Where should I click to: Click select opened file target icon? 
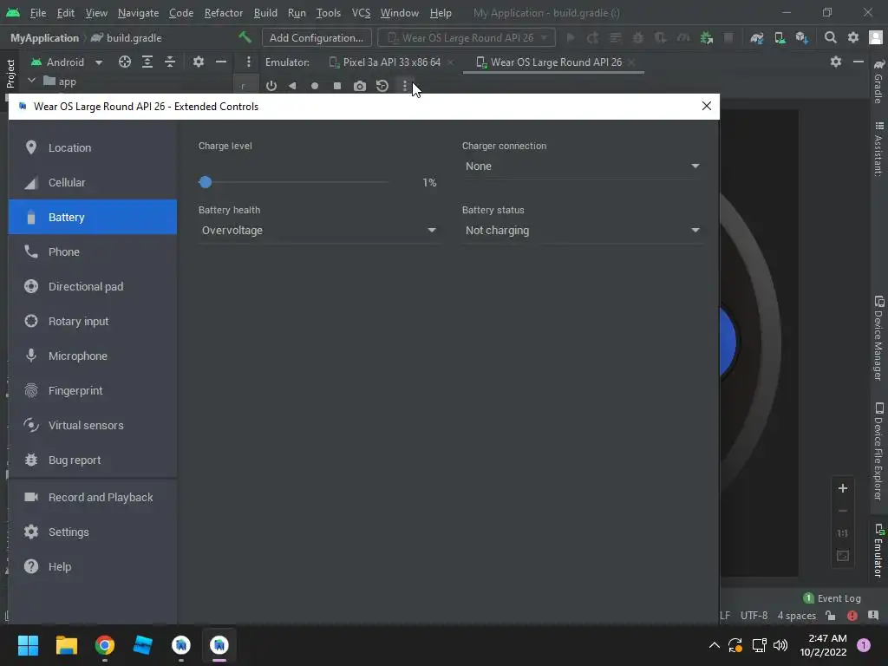(125, 62)
